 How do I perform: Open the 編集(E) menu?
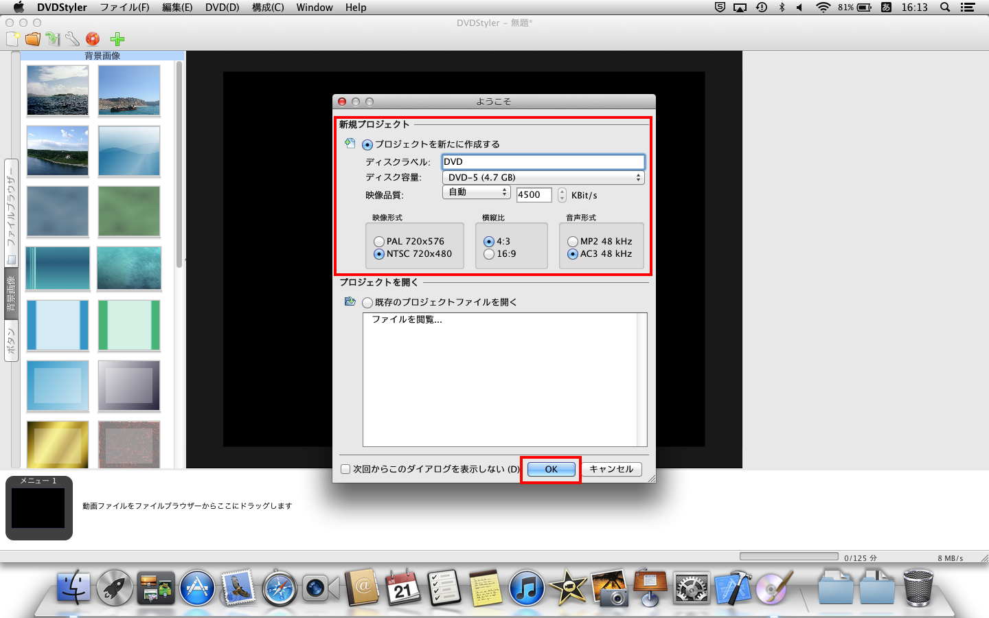(177, 8)
